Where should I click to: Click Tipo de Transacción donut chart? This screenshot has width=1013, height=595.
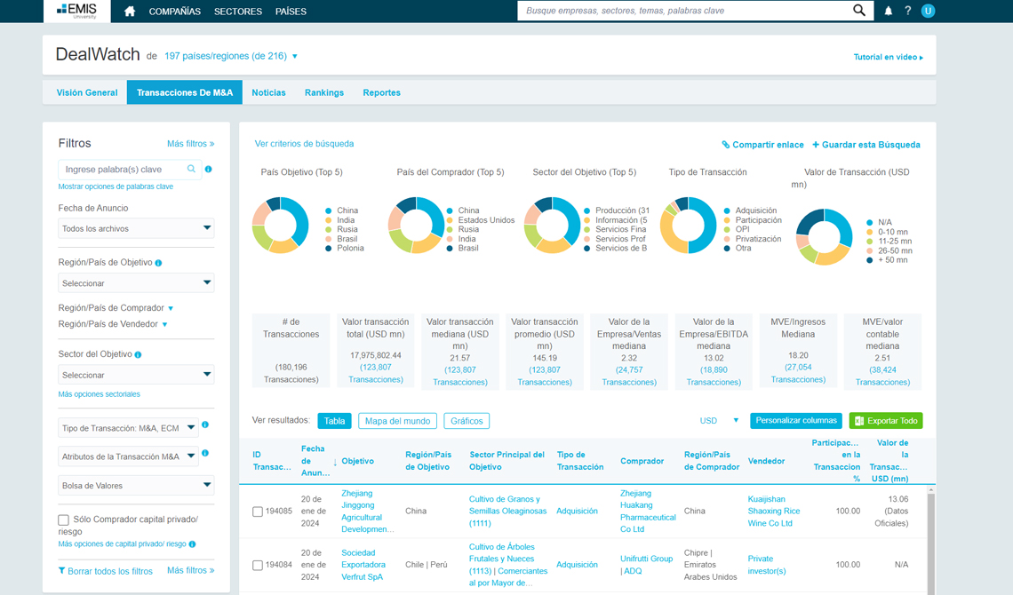688,226
